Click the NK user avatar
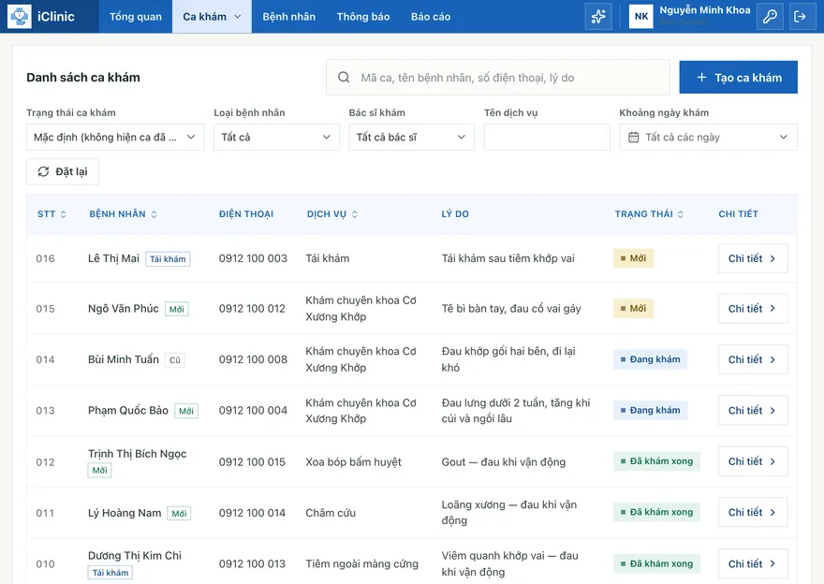This screenshot has width=824, height=584. [641, 16]
